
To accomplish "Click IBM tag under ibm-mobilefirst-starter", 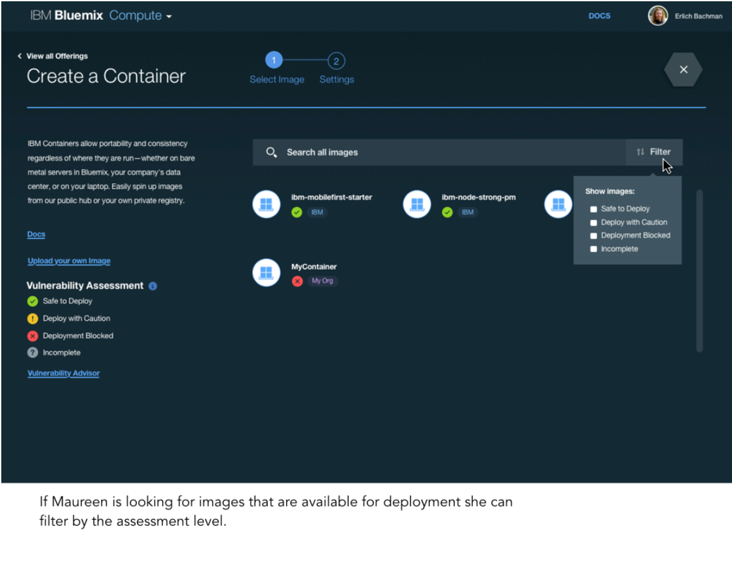I will (317, 212).
